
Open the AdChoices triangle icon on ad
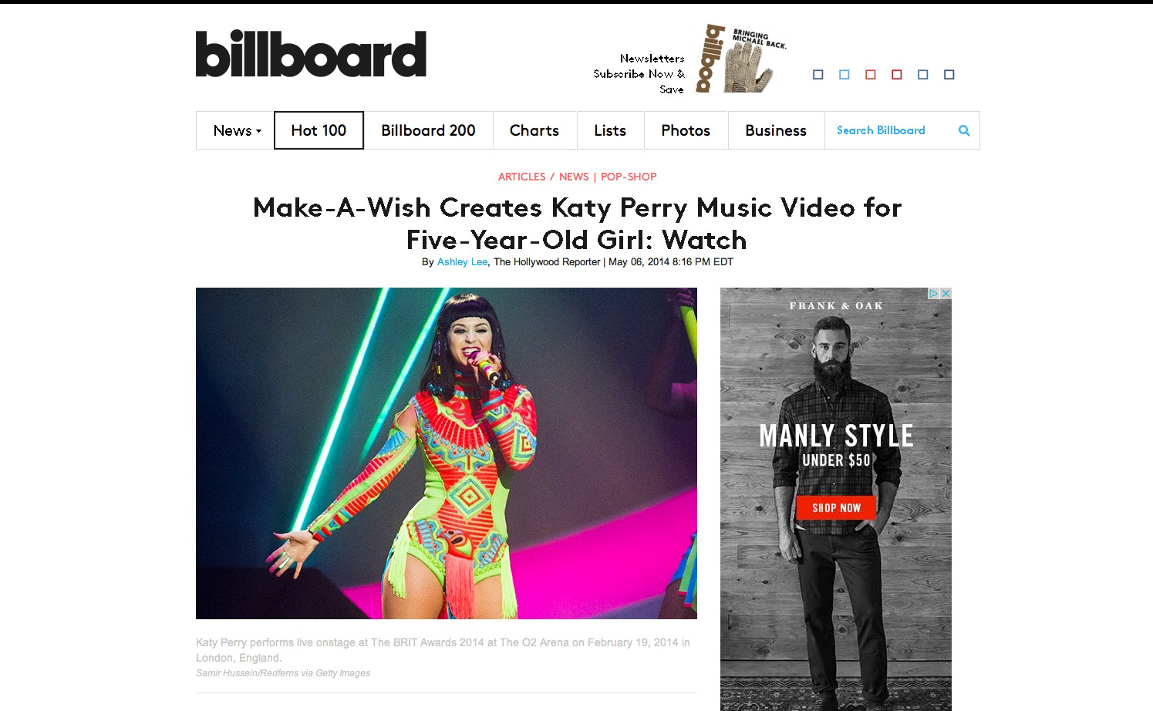[933, 294]
